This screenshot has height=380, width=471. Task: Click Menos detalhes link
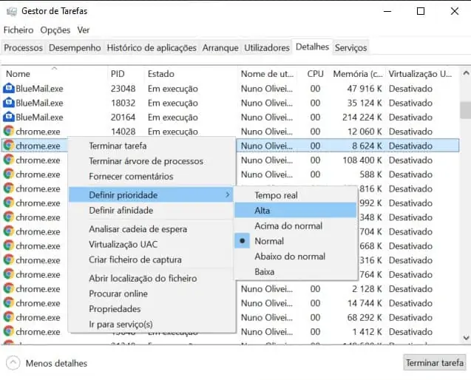[x=56, y=363]
